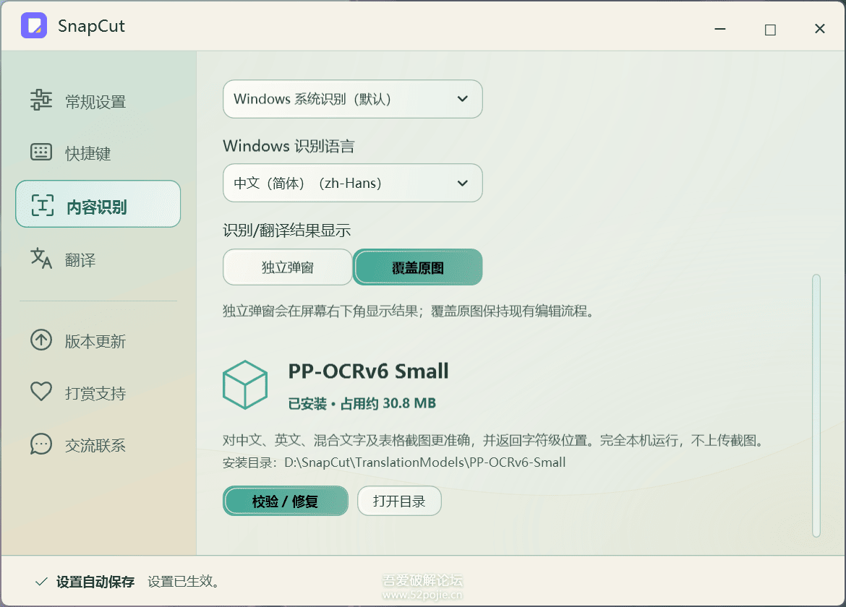Expand the 中文(简体) zh-Hans language dropdown
This screenshot has height=607, width=846.
tap(353, 184)
